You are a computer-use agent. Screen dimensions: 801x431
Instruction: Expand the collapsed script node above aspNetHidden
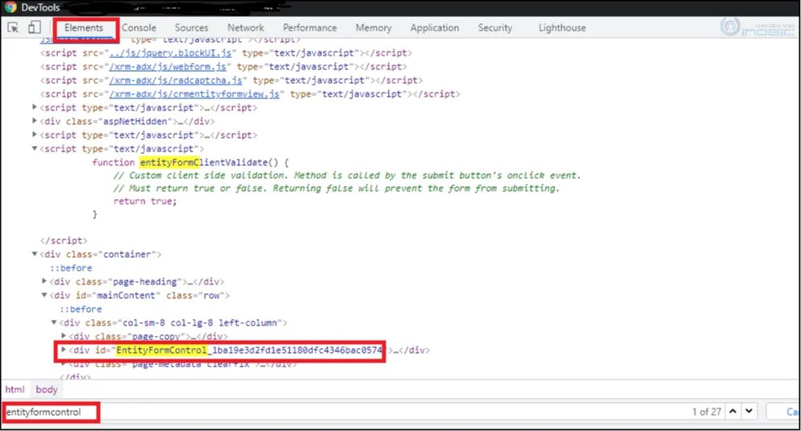35,108
